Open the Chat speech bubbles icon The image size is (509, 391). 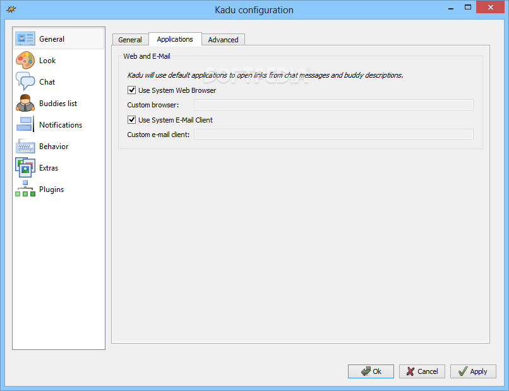[25, 81]
